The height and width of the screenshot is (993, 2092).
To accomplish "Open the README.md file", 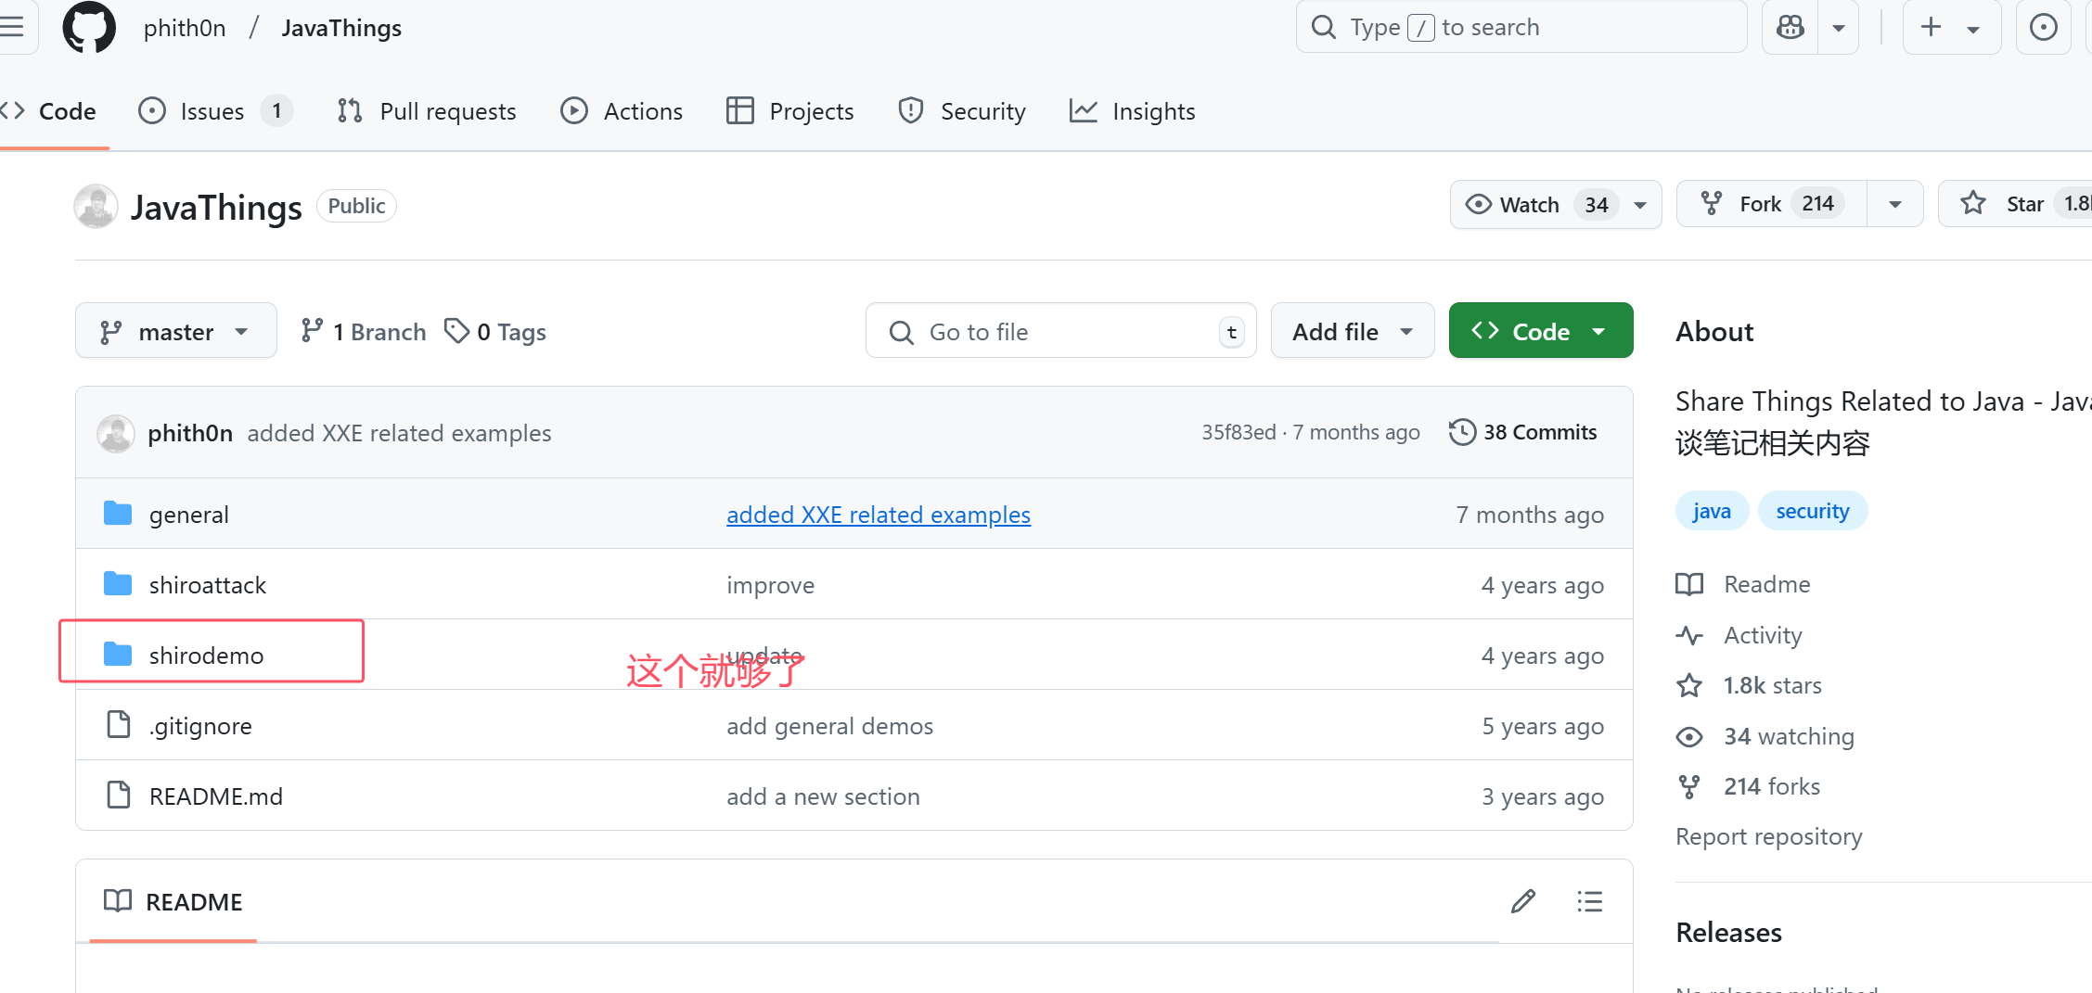I will click(x=215, y=796).
